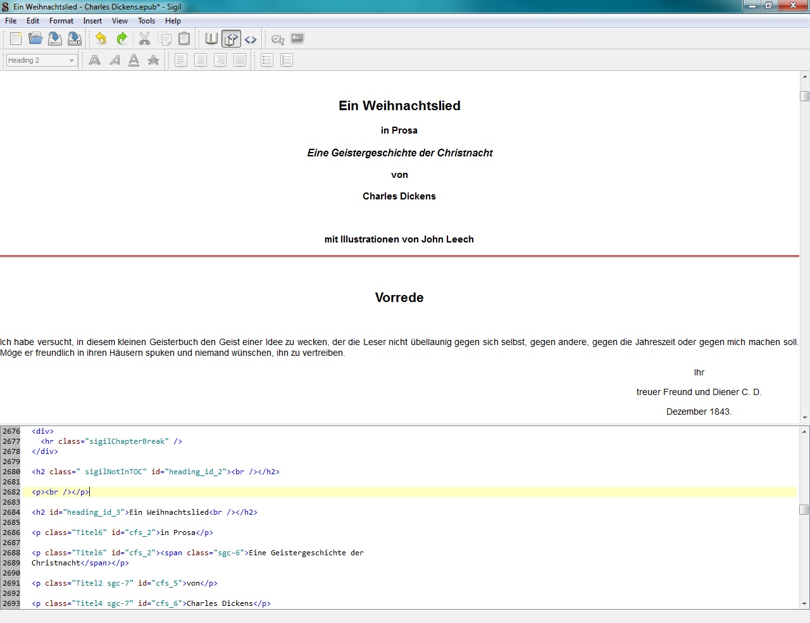Insert a chapter break

(x=278, y=39)
